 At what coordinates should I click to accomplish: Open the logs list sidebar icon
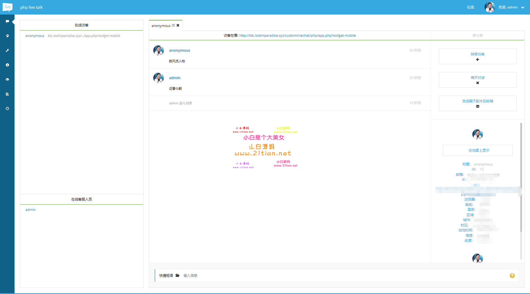7,94
